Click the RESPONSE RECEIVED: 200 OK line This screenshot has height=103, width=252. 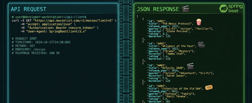[36, 53]
